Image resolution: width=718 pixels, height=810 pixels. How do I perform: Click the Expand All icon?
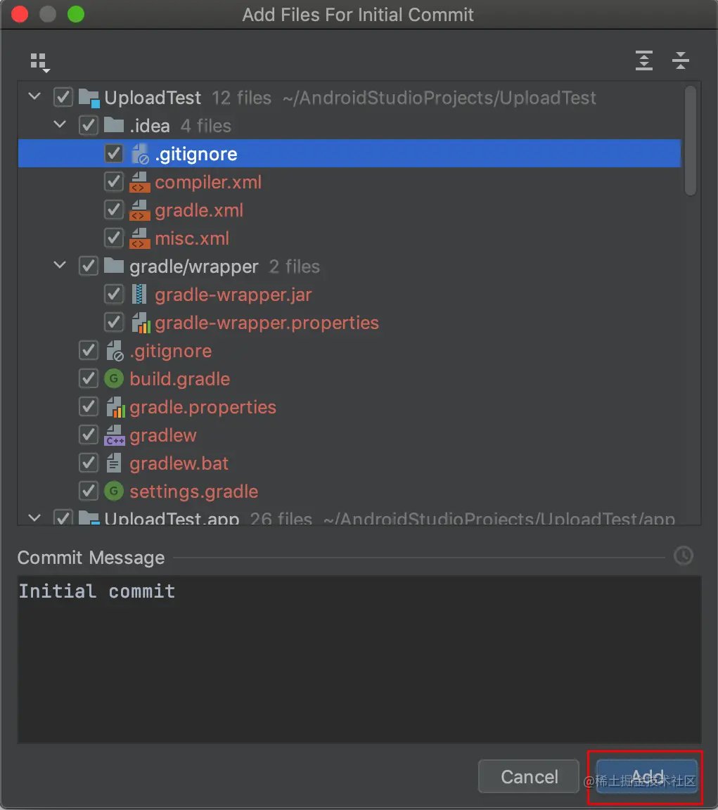(643, 61)
